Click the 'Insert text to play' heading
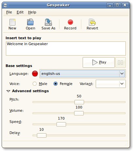133x151 pixels. 24,38
